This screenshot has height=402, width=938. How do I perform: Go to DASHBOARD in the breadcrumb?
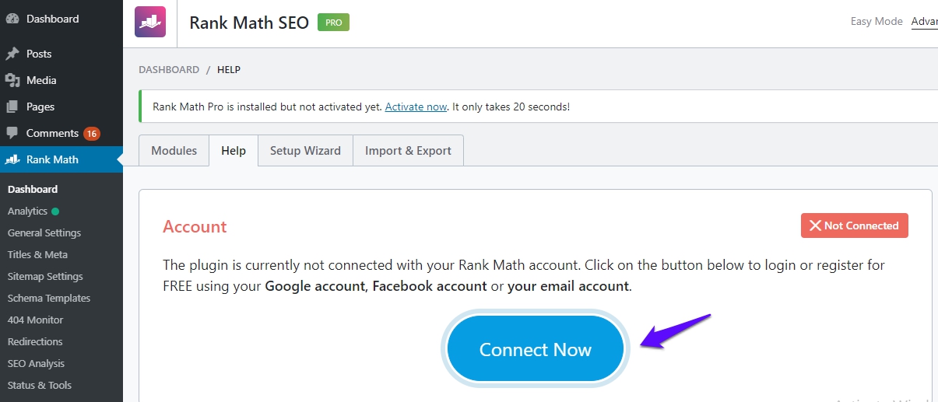(x=169, y=70)
